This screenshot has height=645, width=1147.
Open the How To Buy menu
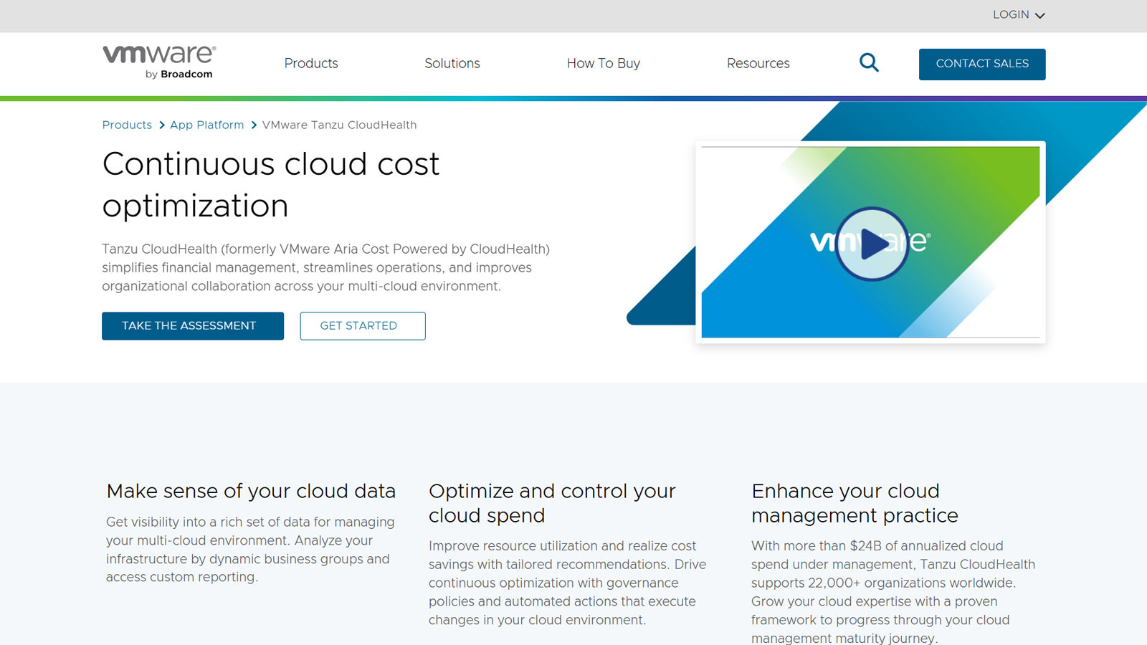(604, 63)
